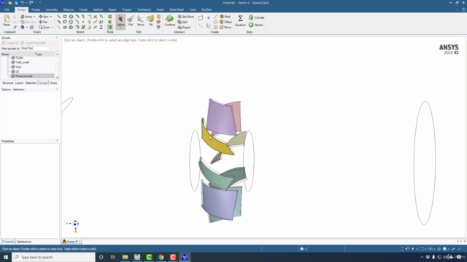Open Chrome from the taskbar
The width and height of the screenshot is (467, 262).
(161, 257)
